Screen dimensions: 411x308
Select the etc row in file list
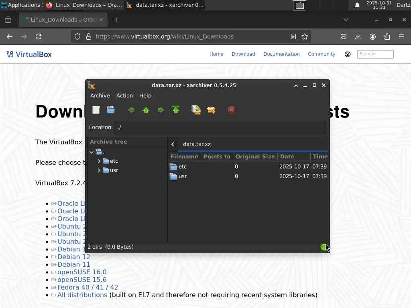[248, 166]
